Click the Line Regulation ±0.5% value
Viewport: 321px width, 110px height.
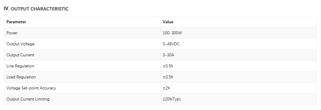(x=168, y=66)
